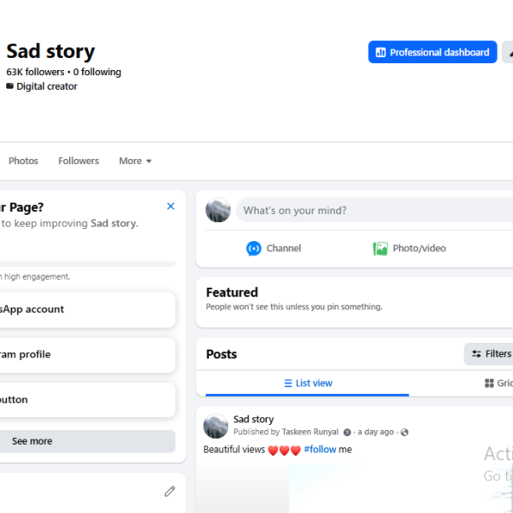Viewport: 513px width, 513px height.
Task: Click the Sad story page title
Action: click(x=50, y=51)
